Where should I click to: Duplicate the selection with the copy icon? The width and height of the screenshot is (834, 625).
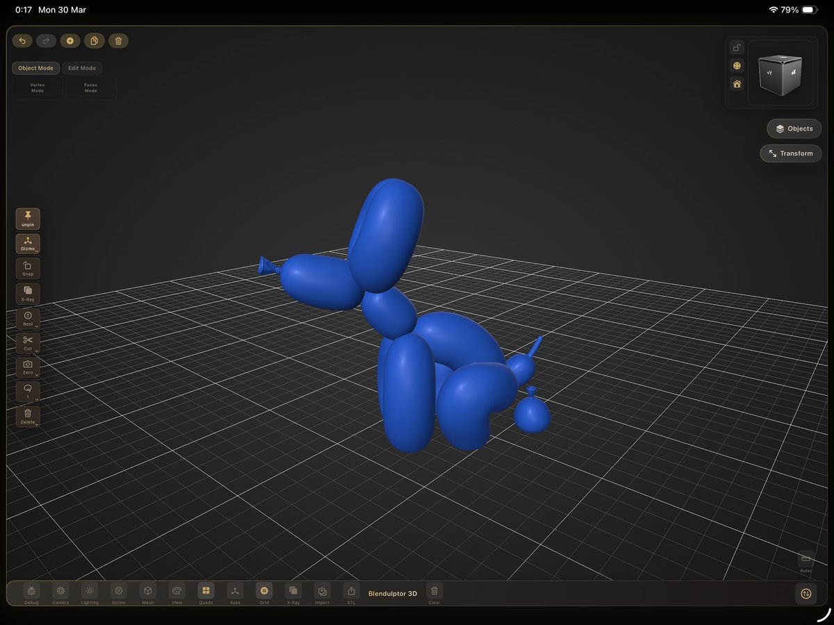tap(94, 41)
